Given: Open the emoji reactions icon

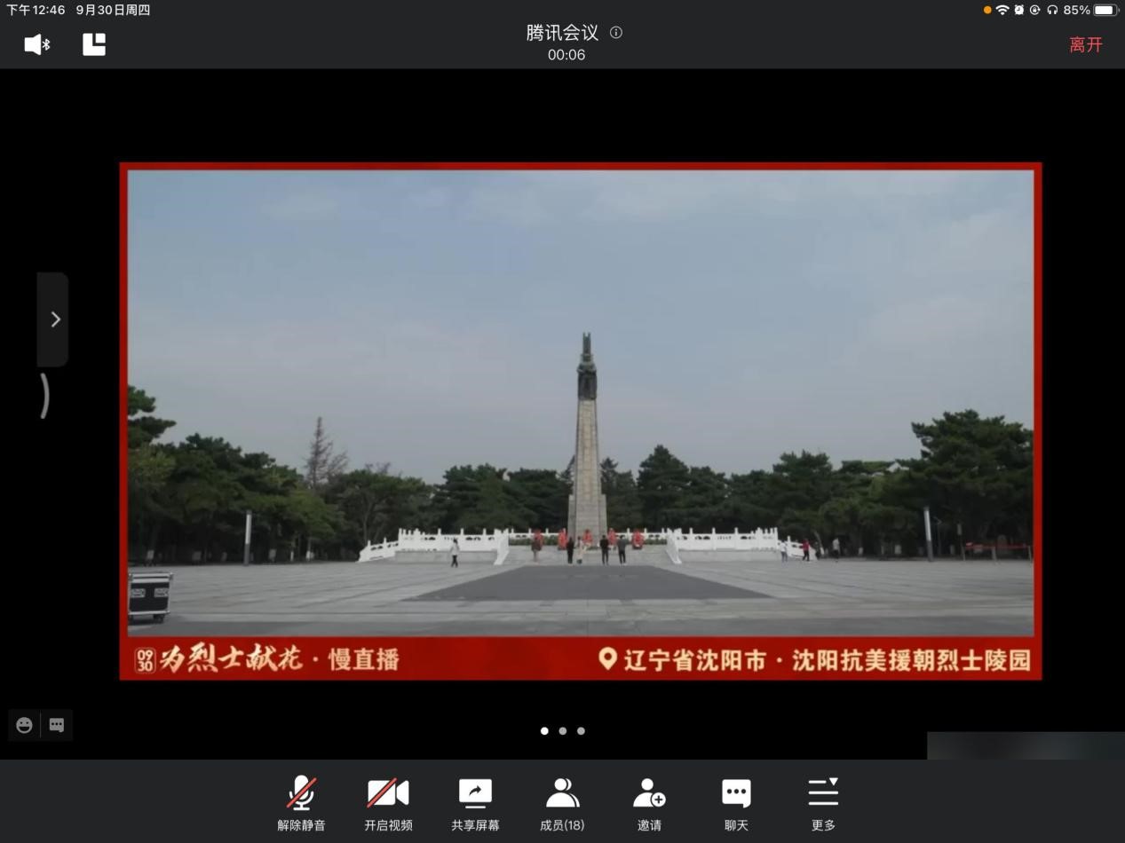Looking at the screenshot, I should click(x=25, y=725).
